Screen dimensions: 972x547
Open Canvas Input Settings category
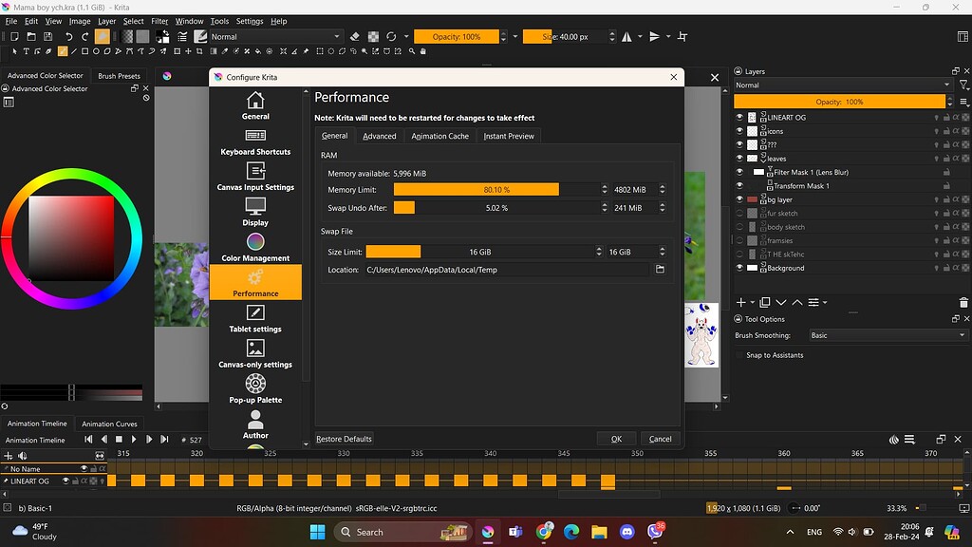click(x=255, y=177)
